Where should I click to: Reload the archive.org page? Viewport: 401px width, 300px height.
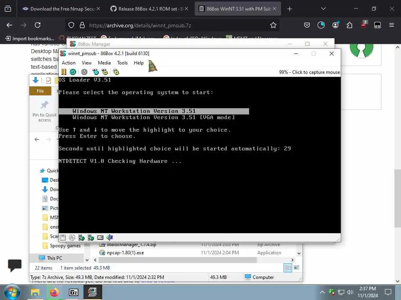click(x=38, y=25)
